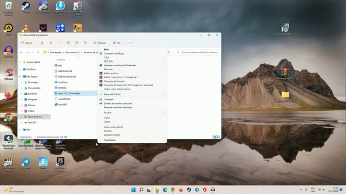The image size is (346, 194).
Task: Select Imágenes in the navigation pane
Action: [x=32, y=99]
